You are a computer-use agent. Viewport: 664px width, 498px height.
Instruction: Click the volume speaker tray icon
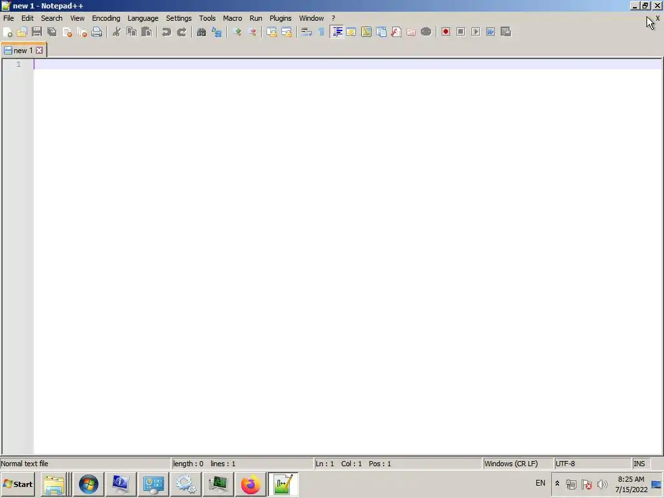click(602, 484)
